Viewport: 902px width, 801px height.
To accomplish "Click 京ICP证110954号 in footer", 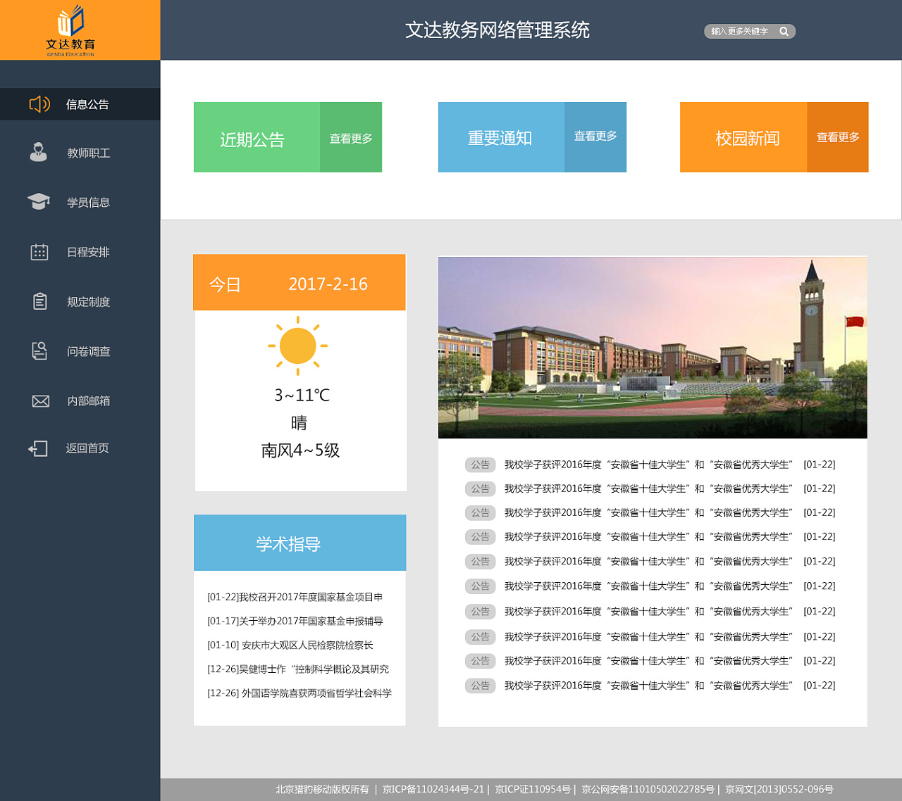I will point(533,789).
